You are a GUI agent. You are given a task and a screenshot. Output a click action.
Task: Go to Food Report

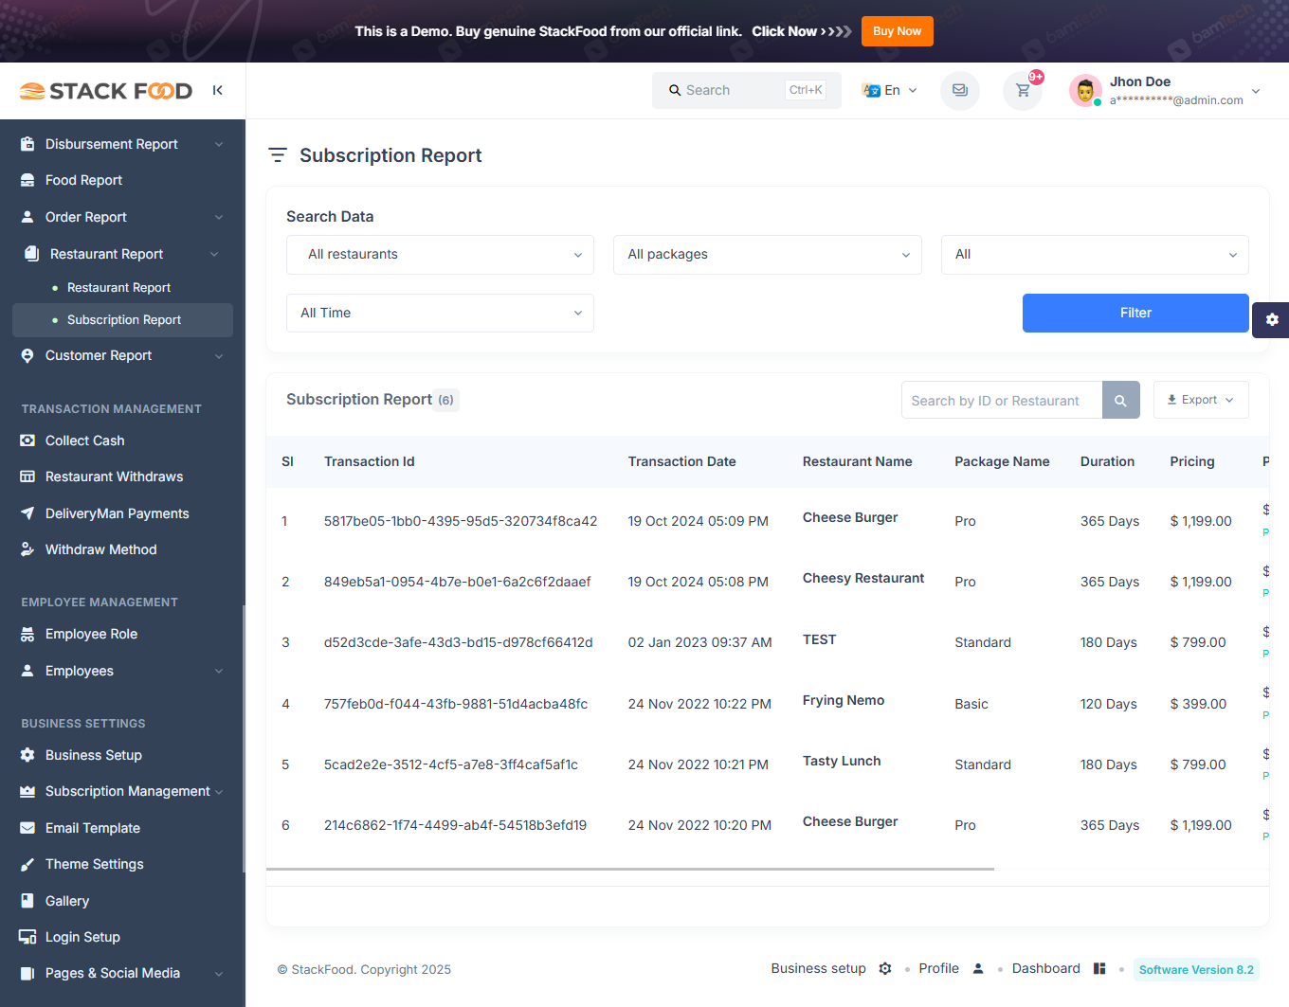pos(83,180)
